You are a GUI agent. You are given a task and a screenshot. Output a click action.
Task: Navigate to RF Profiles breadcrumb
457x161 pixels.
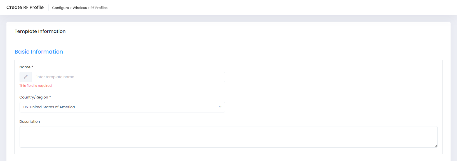coord(99,8)
